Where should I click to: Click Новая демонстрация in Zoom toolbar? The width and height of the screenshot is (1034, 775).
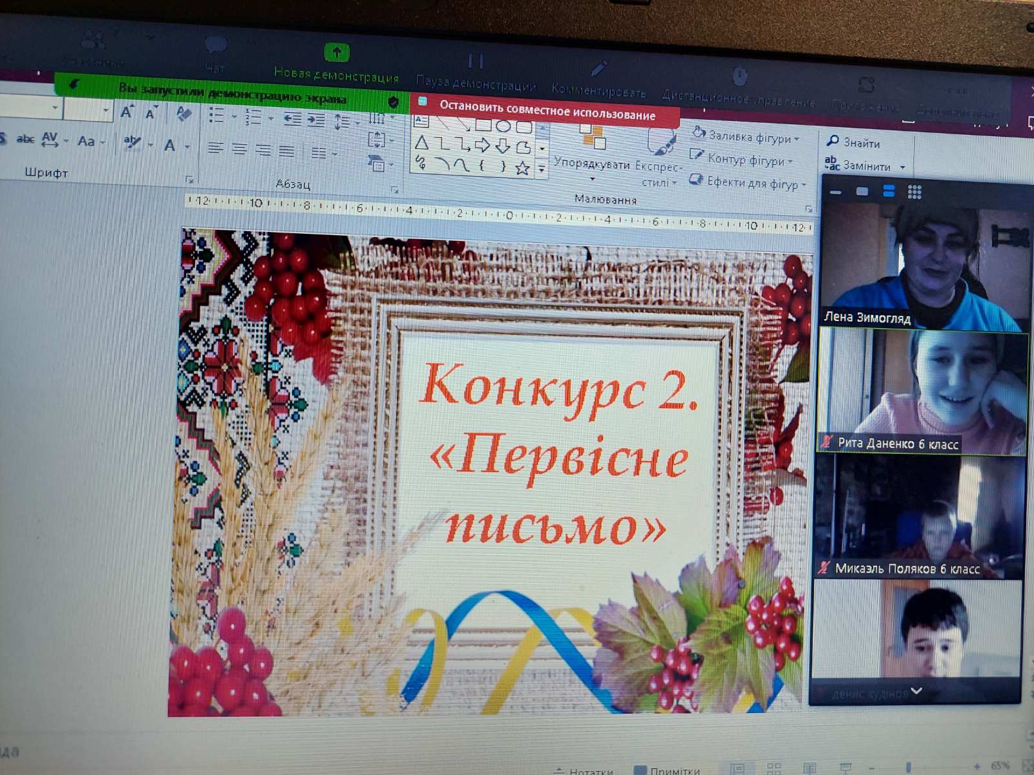pos(336,64)
